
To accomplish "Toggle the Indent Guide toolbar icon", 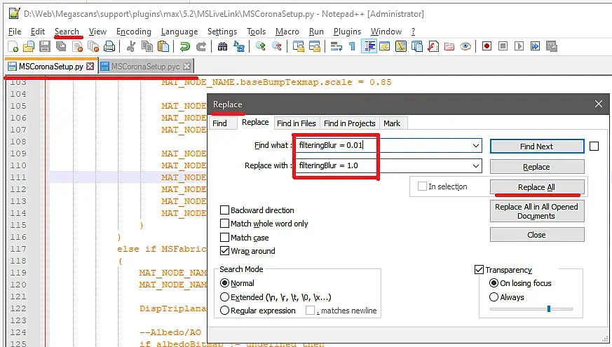I will [369, 46].
